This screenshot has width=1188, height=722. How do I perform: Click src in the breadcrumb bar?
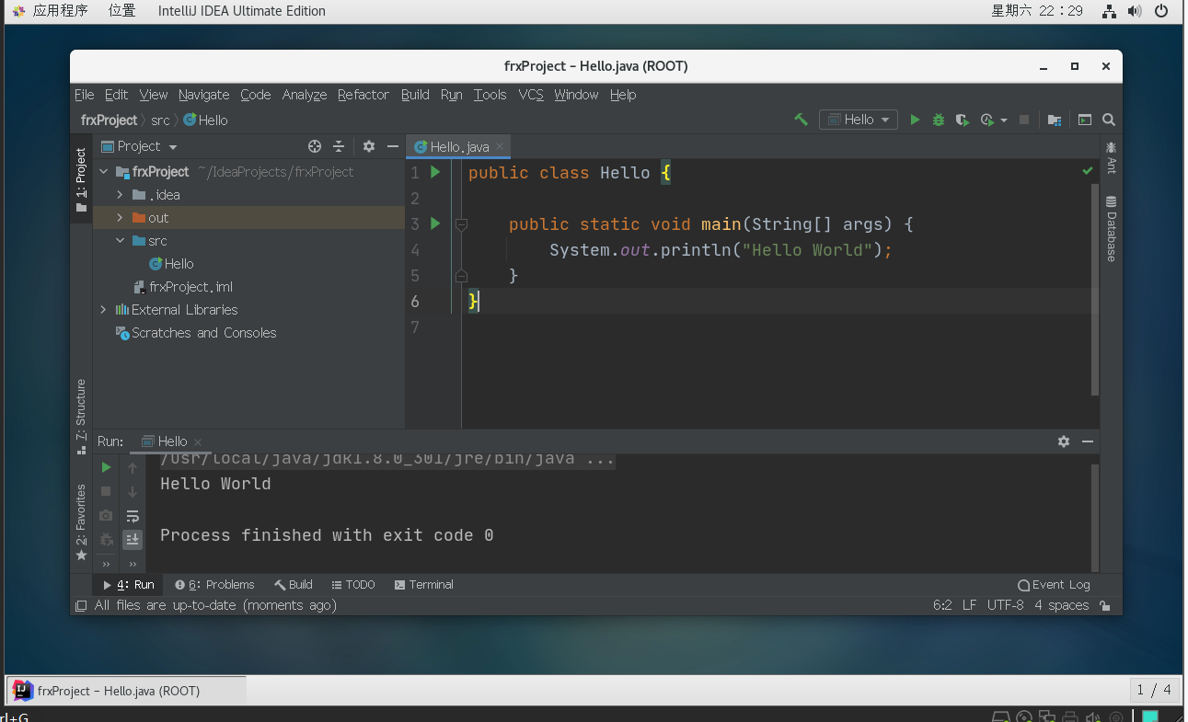160,120
